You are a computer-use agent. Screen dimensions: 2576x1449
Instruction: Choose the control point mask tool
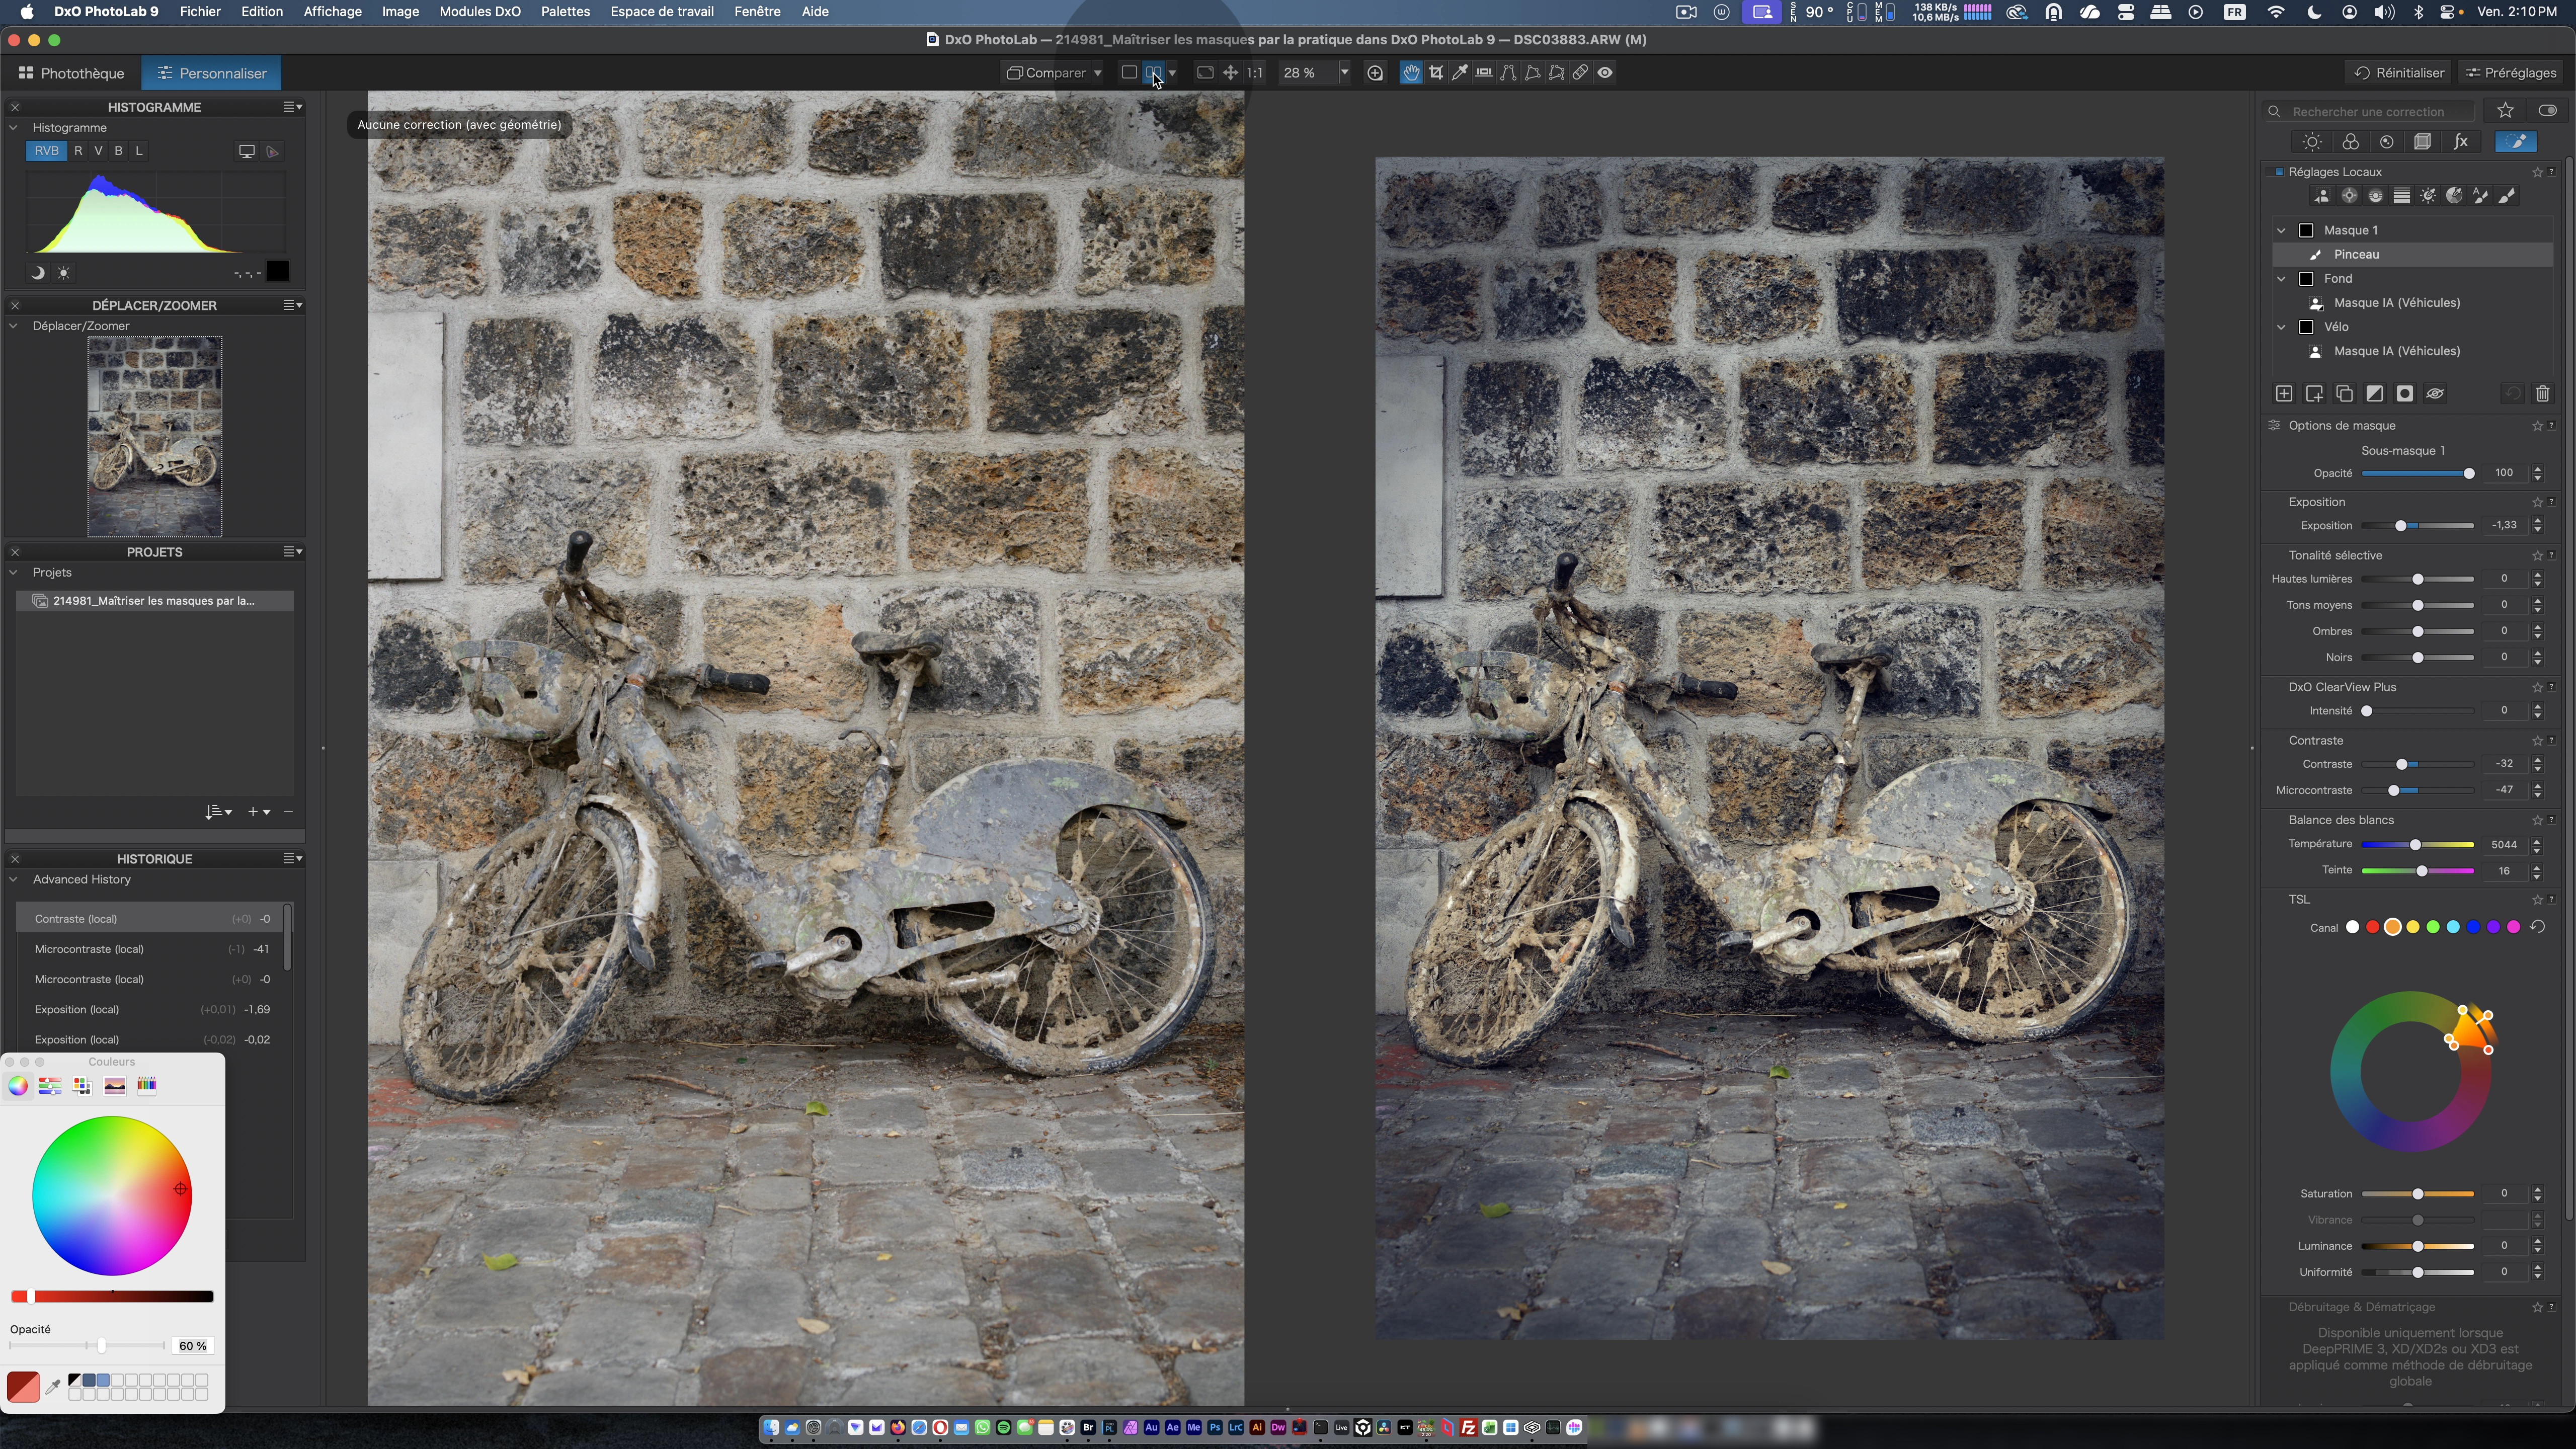click(2349, 196)
